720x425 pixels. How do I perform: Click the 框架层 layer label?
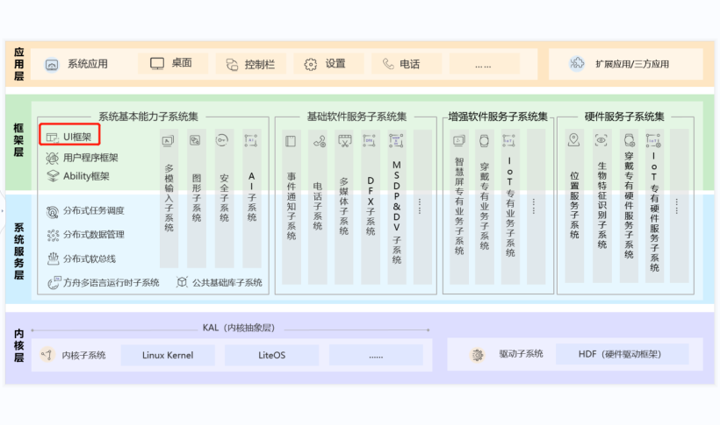(x=18, y=140)
